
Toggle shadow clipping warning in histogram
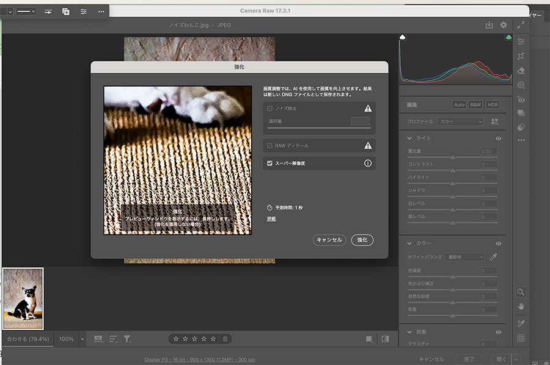click(x=402, y=37)
